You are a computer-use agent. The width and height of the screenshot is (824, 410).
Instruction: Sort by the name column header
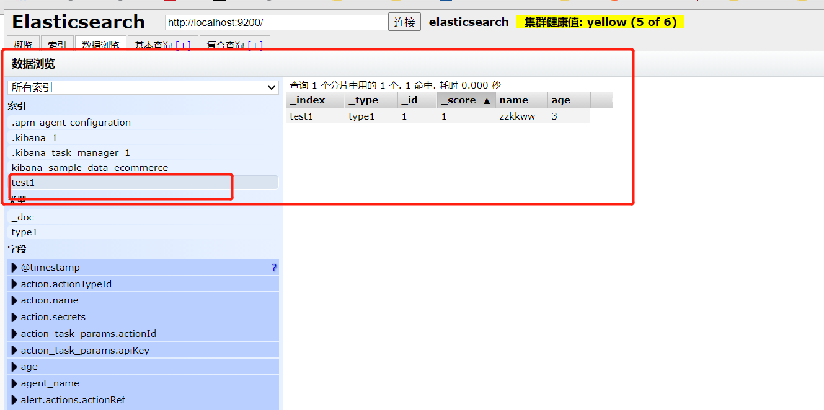521,100
